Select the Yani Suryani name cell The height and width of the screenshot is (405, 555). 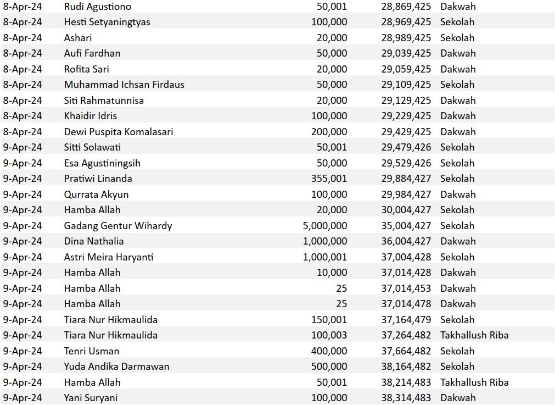pyautogui.click(x=91, y=398)
